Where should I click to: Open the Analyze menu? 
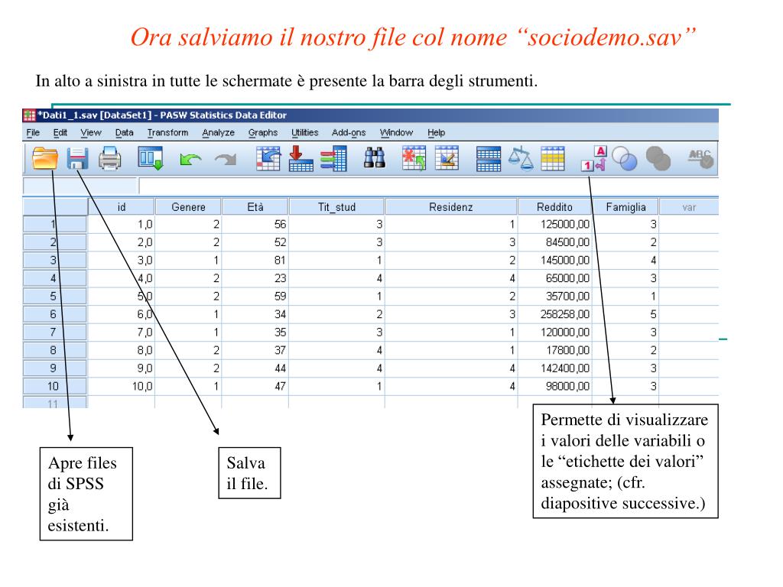[218, 133]
